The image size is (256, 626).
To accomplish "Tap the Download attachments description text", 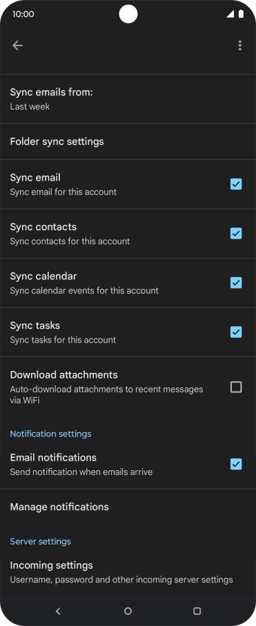I will [x=107, y=394].
